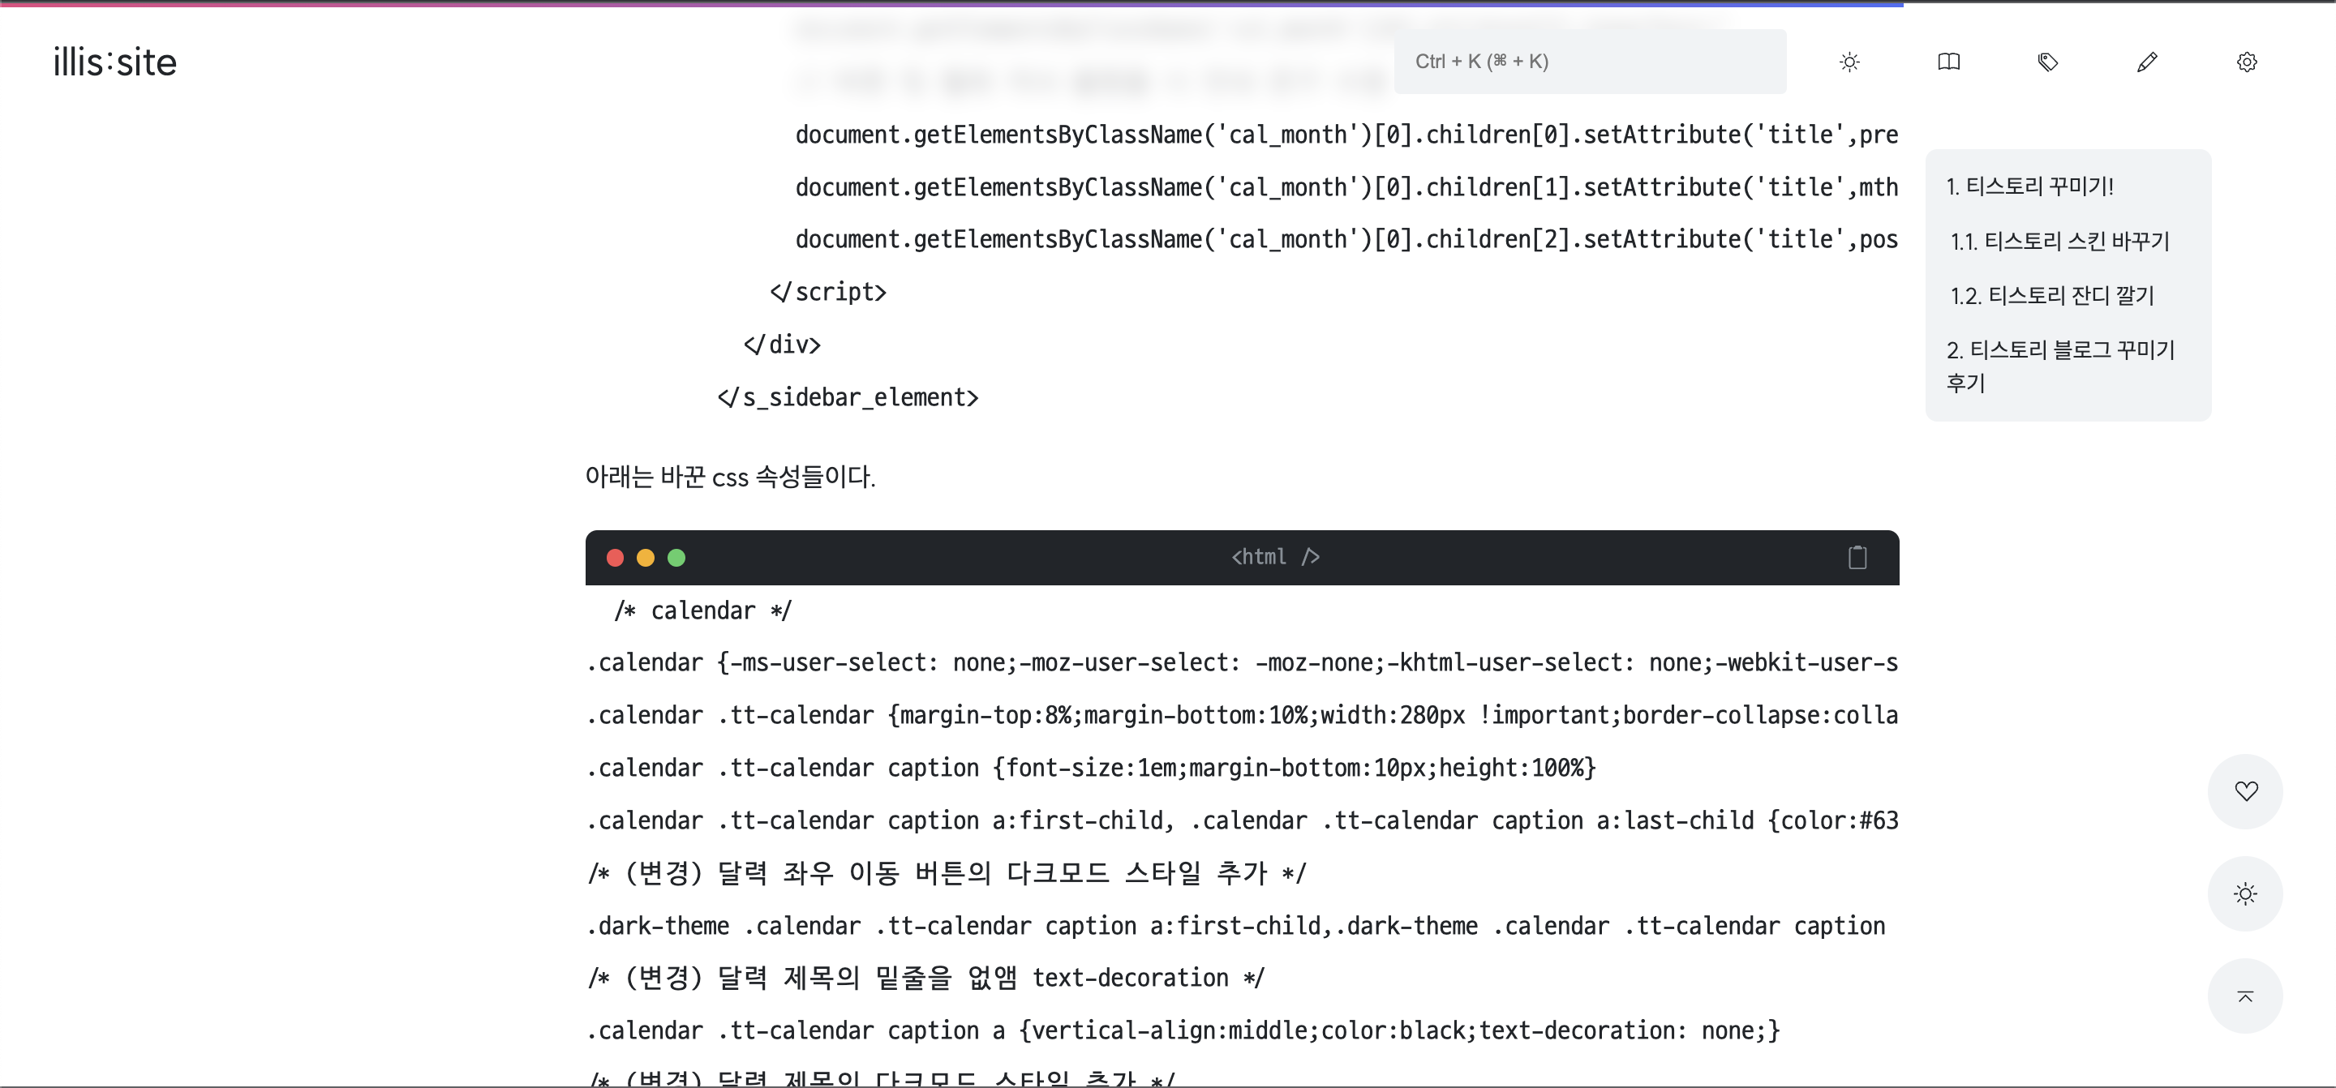The width and height of the screenshot is (2336, 1088).
Task: Focus the Ctrl + K search field
Action: [1589, 62]
